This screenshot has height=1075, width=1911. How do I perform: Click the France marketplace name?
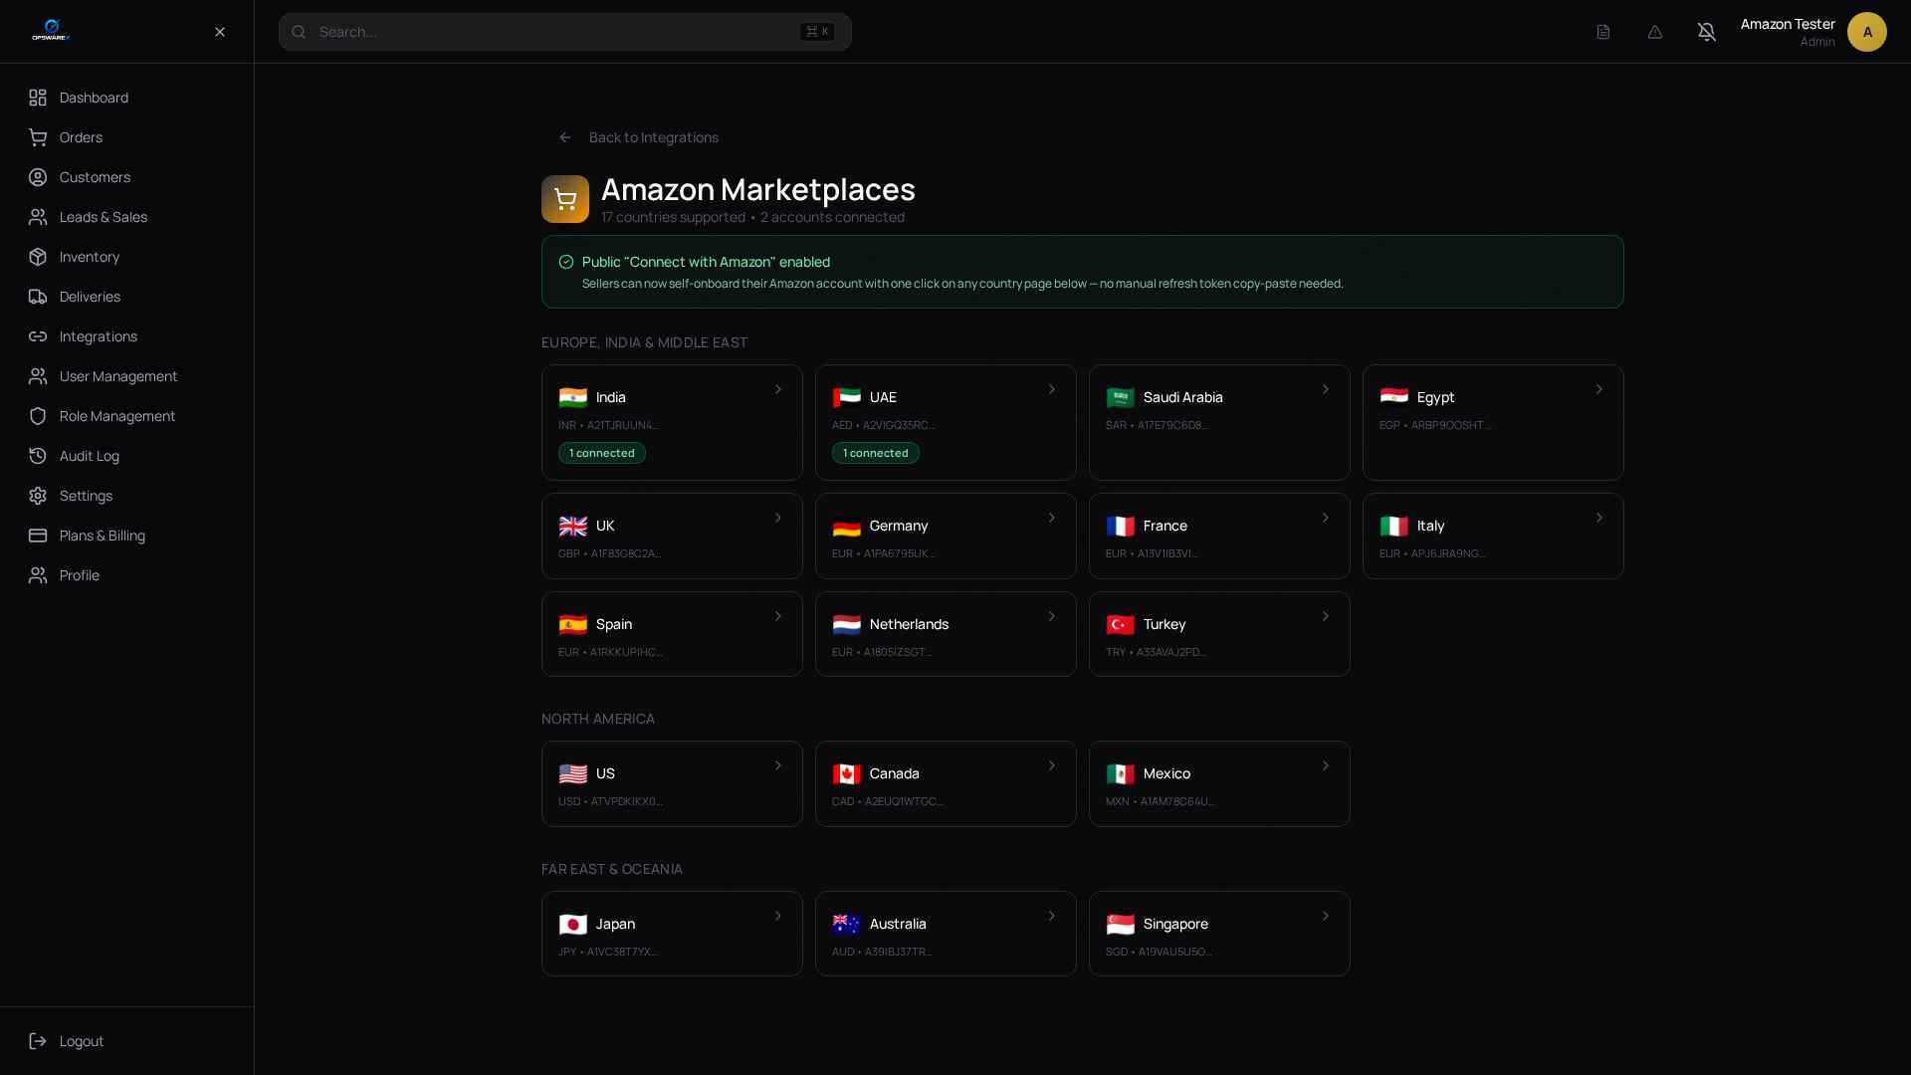click(1166, 526)
